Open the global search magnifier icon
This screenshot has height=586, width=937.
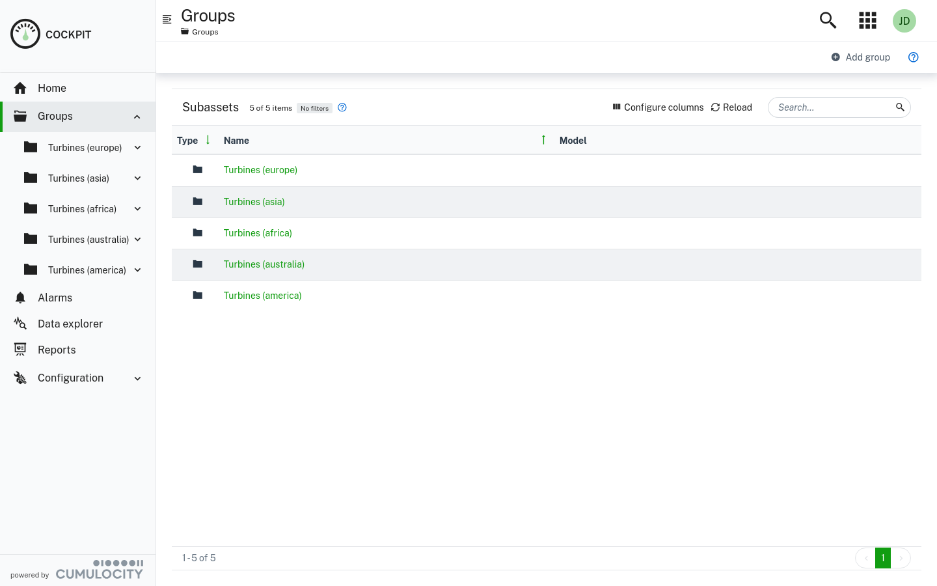tap(828, 20)
